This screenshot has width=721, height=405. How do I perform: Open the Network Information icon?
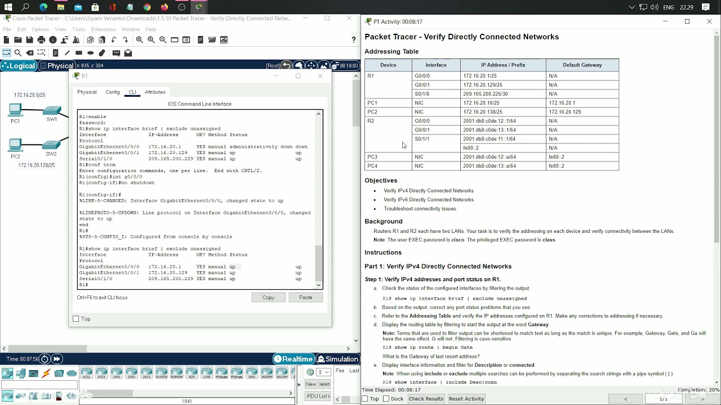pos(53,40)
